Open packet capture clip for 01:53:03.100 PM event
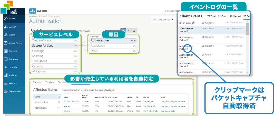274x116 pixels. pyautogui.click(x=187, y=49)
